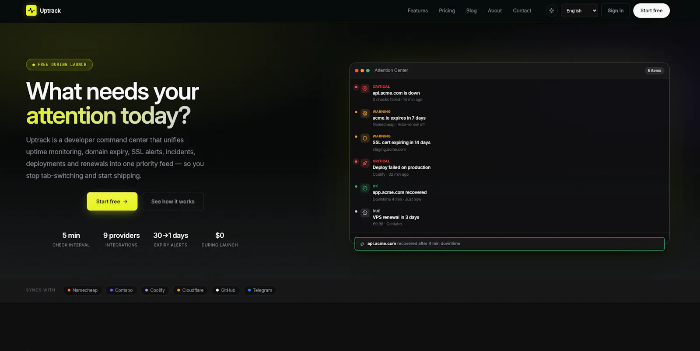This screenshot has height=351, width=700.
Task: Select "SSL cert expiring in 14 days" alert
Action: coord(401,142)
